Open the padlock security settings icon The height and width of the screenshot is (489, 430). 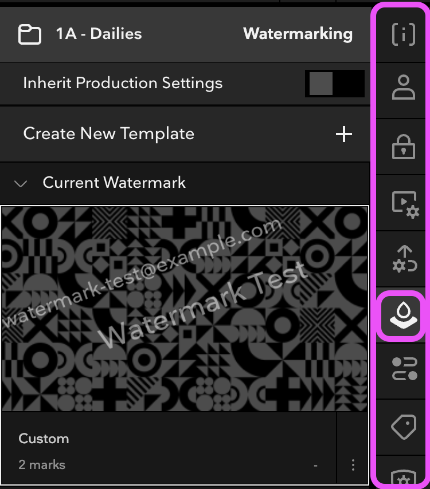pos(403,147)
